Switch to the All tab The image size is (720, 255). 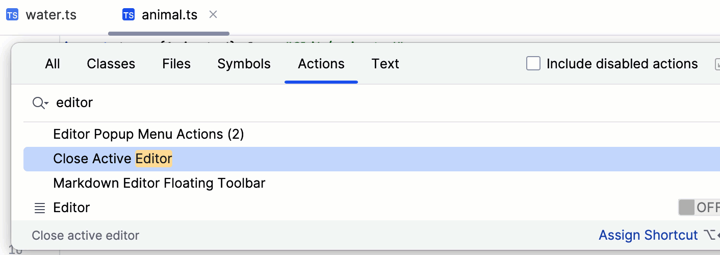tap(53, 64)
